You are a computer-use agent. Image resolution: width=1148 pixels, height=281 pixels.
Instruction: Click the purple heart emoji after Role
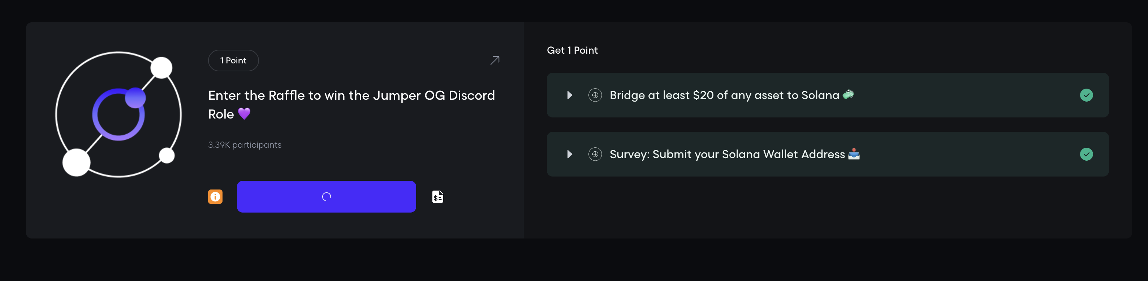[x=244, y=114]
